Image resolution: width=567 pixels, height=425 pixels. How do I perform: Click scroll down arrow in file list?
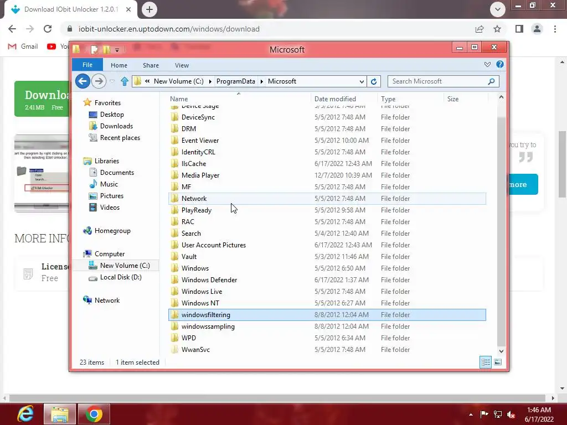501,351
